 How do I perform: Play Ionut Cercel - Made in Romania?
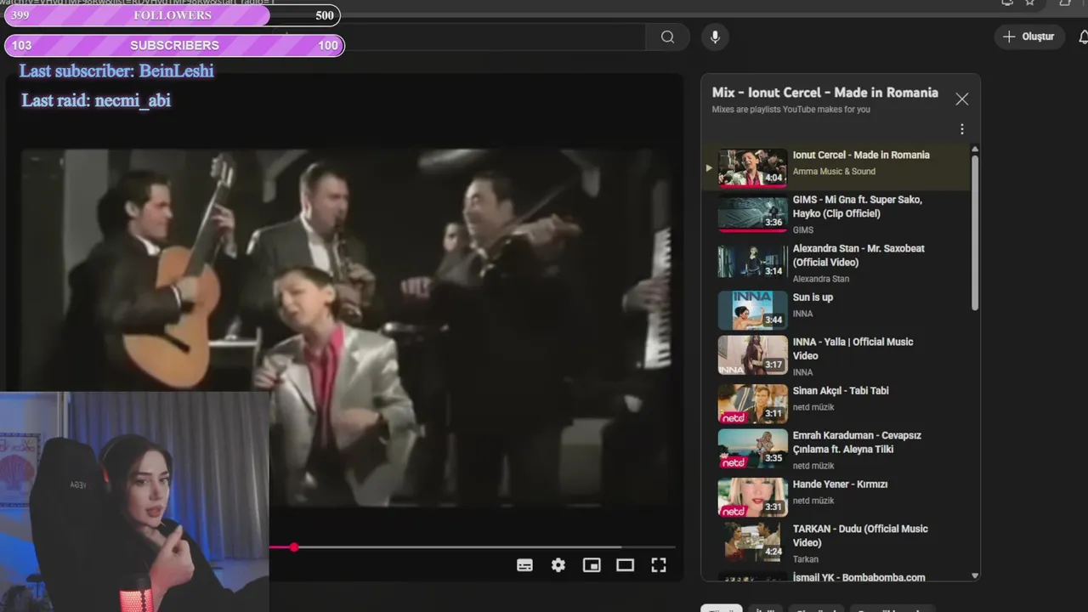coord(837,167)
